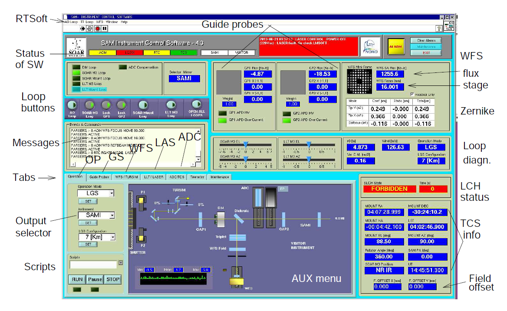
Task: Click the SOAR M3 EL slider handle
Action: (246, 144)
